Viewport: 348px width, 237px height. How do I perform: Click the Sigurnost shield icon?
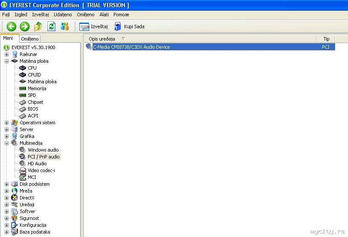pyautogui.click(x=14, y=218)
